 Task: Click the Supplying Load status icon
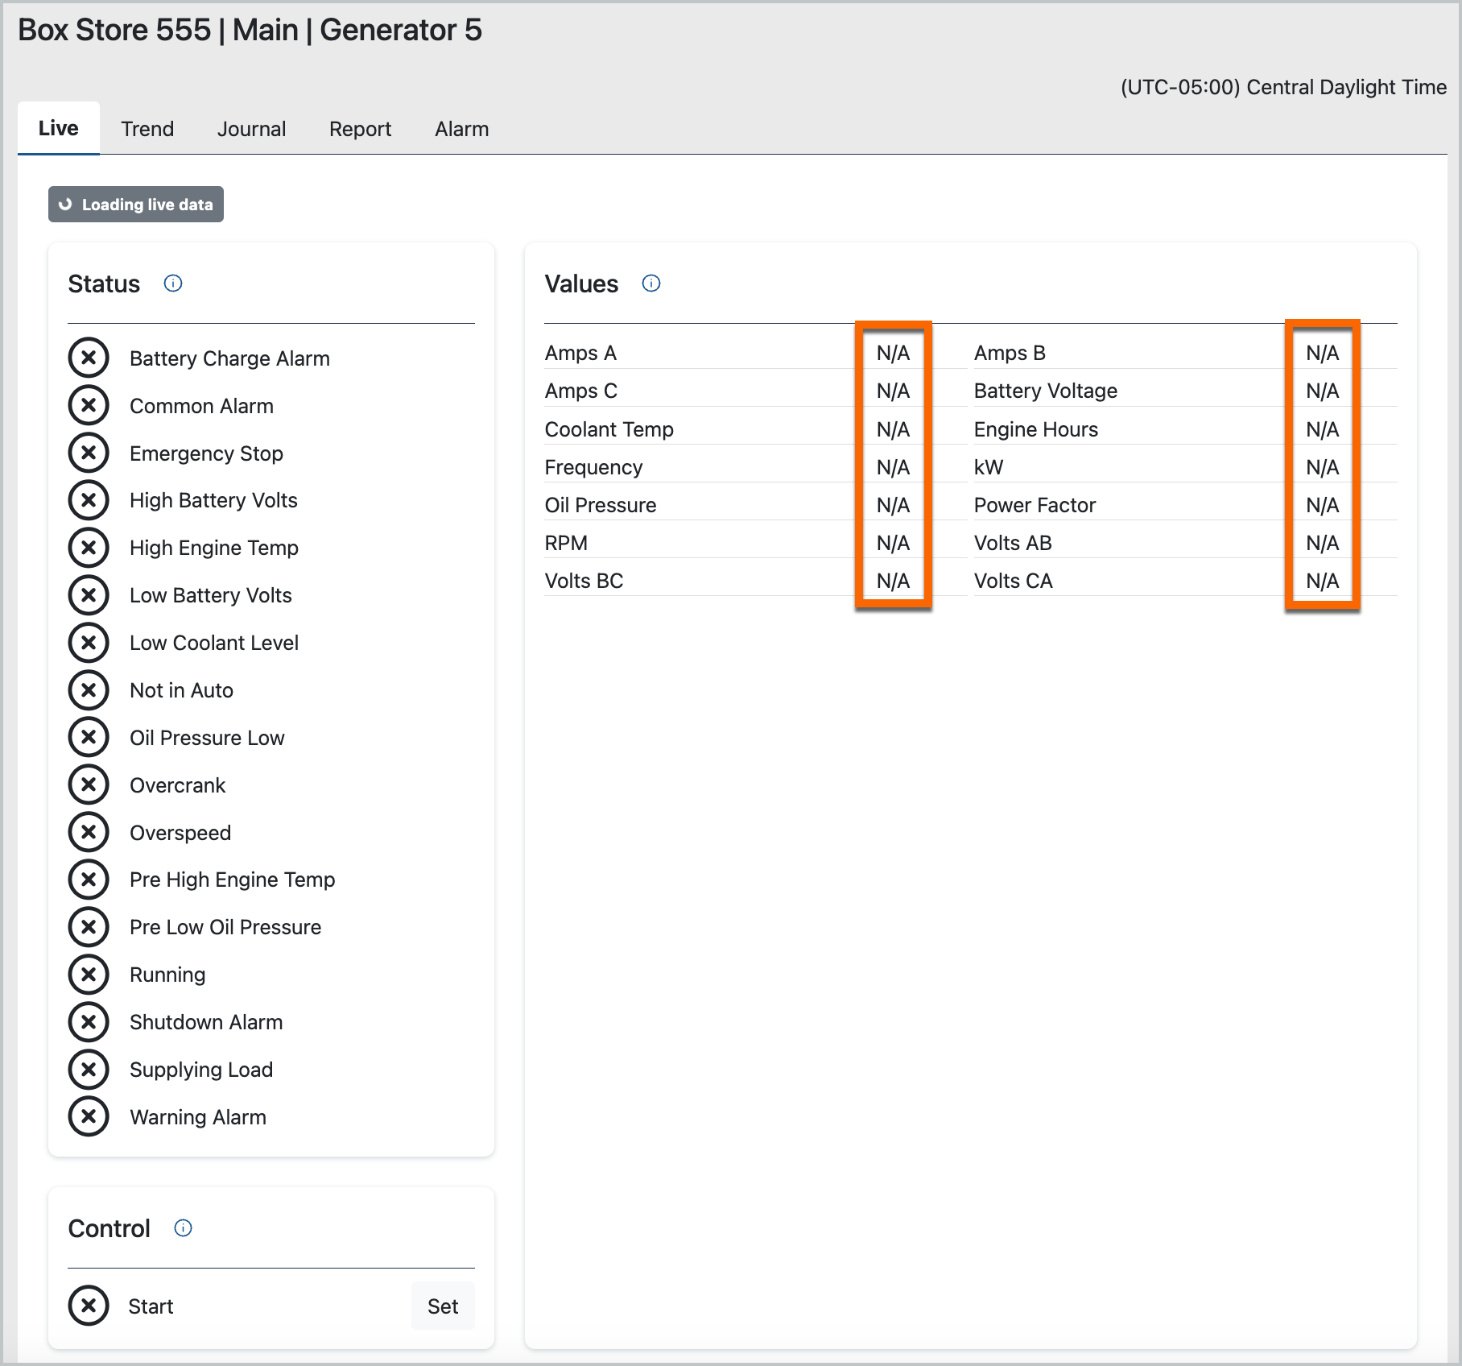click(89, 1070)
